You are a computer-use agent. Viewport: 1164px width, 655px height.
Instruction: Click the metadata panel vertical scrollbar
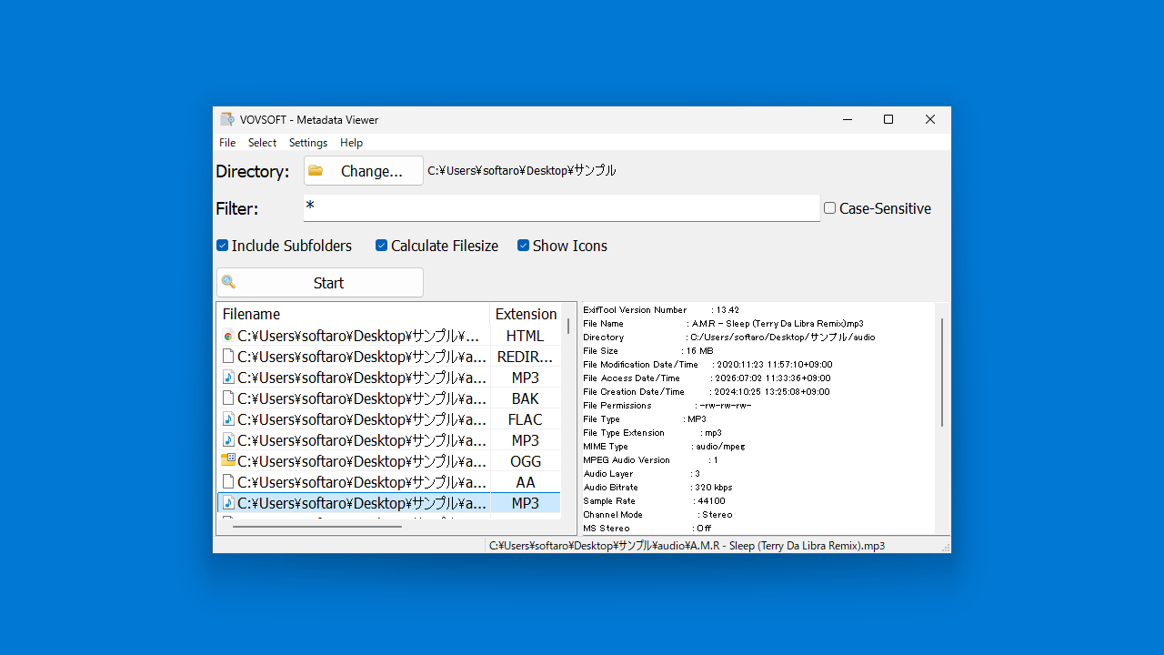942,372
